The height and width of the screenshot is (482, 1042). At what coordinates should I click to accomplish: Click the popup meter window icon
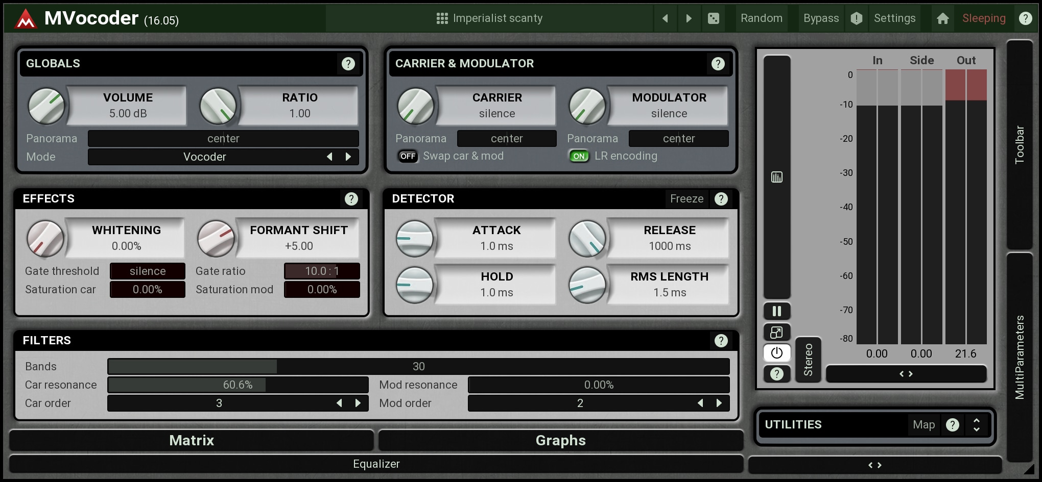point(777,332)
